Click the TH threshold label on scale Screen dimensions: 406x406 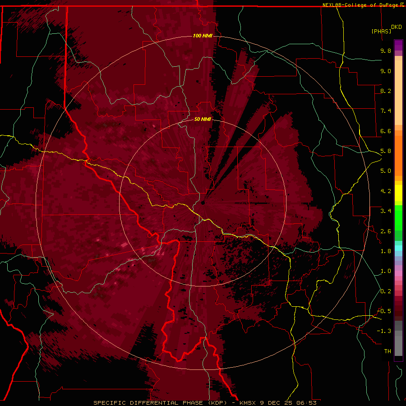pyautogui.click(x=388, y=351)
